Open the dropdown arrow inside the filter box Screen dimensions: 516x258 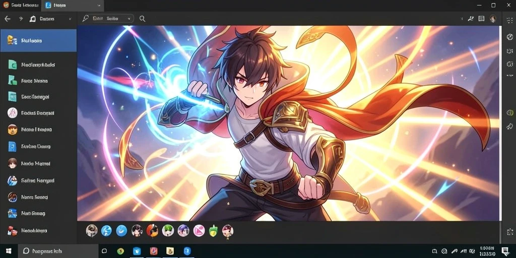[128, 19]
